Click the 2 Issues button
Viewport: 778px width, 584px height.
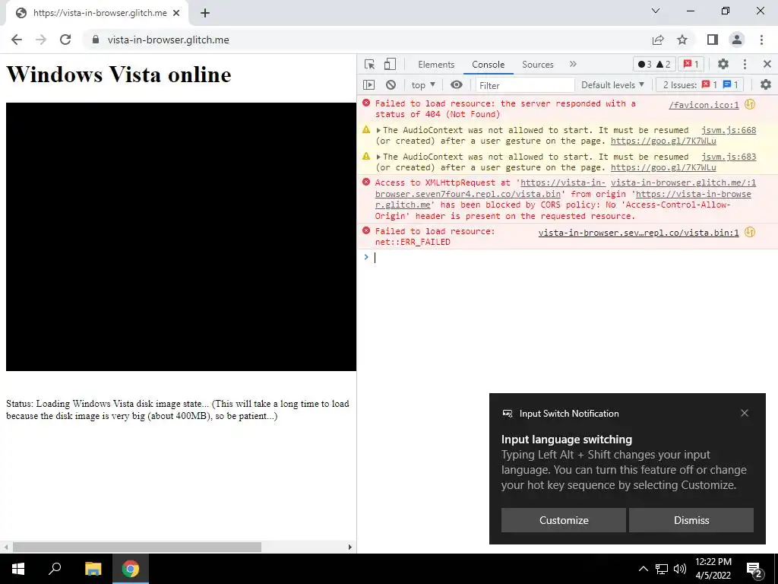[x=700, y=85]
